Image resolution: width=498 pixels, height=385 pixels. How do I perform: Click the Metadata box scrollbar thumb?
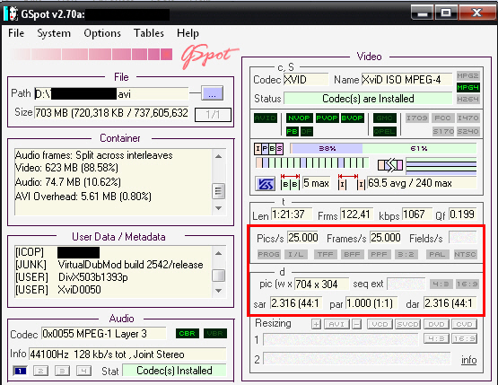(219, 276)
